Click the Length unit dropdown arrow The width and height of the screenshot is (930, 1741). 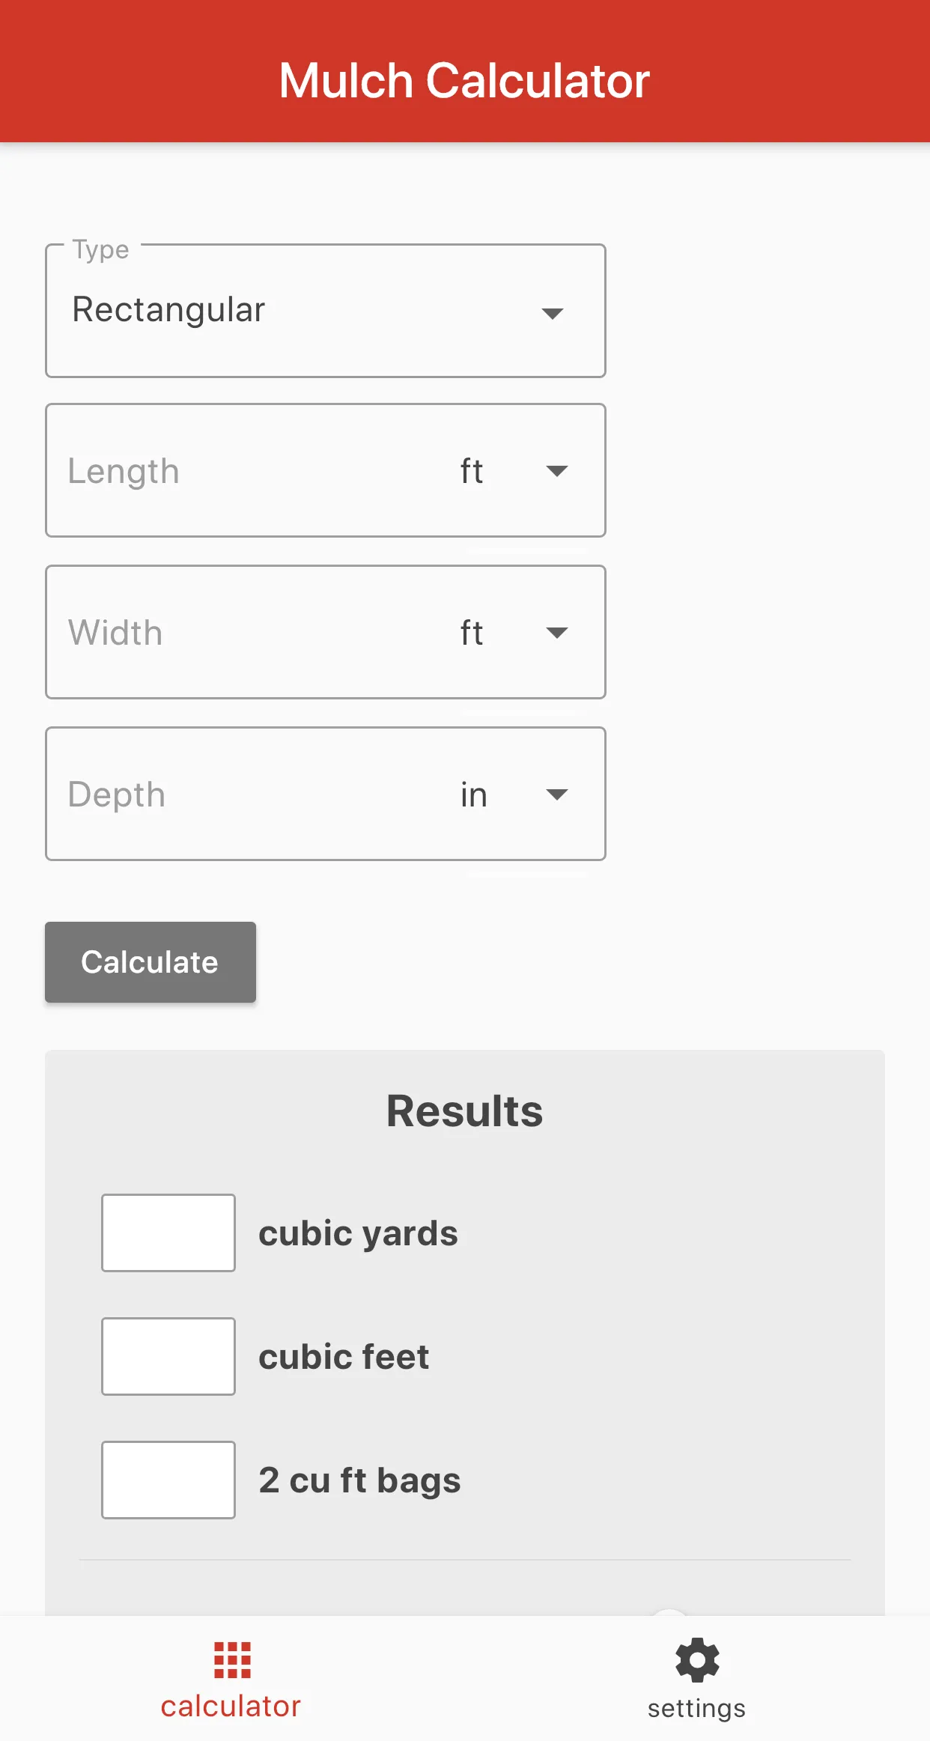(x=557, y=471)
